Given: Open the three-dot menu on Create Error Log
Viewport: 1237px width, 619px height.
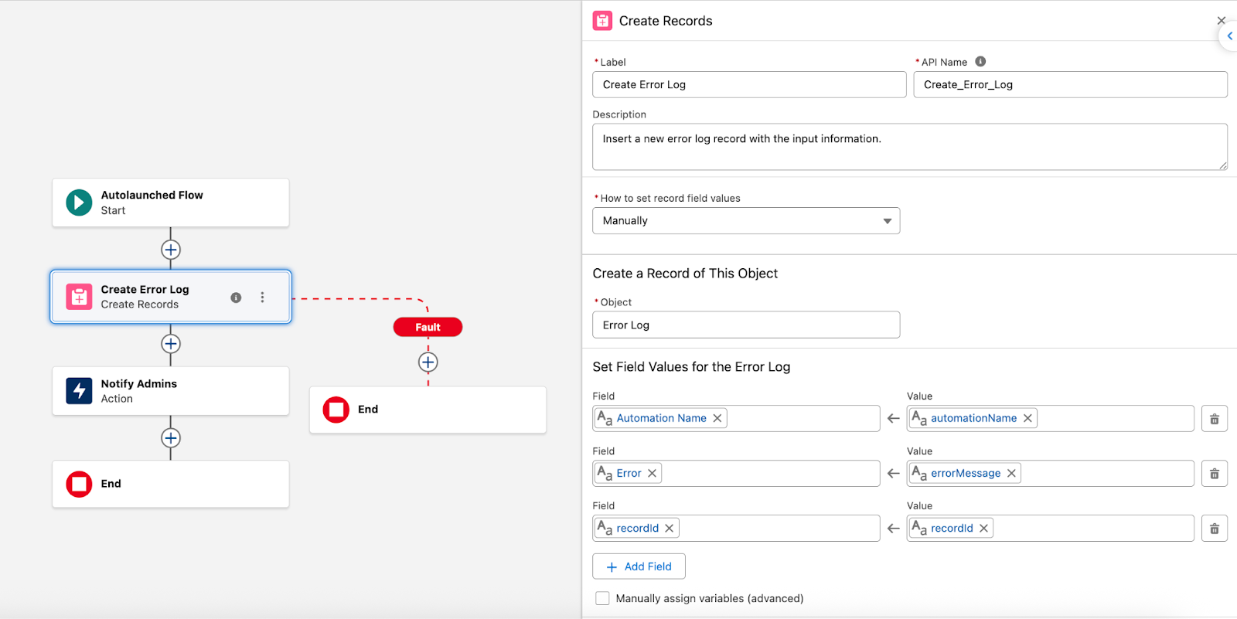Looking at the screenshot, I should [262, 298].
